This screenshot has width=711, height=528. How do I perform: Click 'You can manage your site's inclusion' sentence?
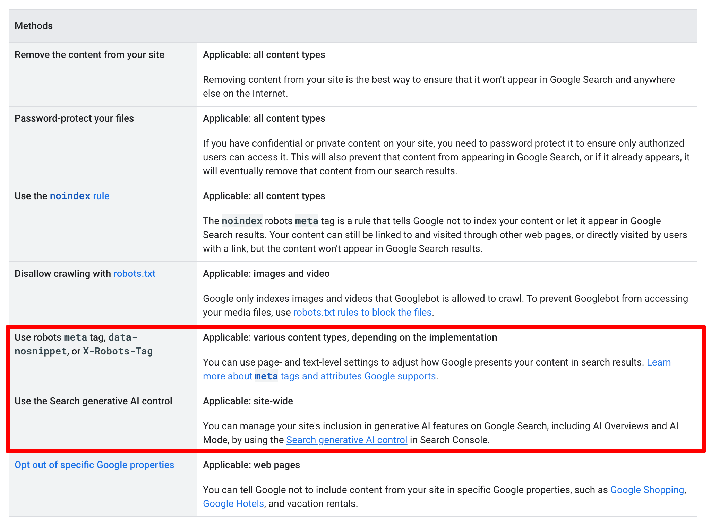[440, 433]
